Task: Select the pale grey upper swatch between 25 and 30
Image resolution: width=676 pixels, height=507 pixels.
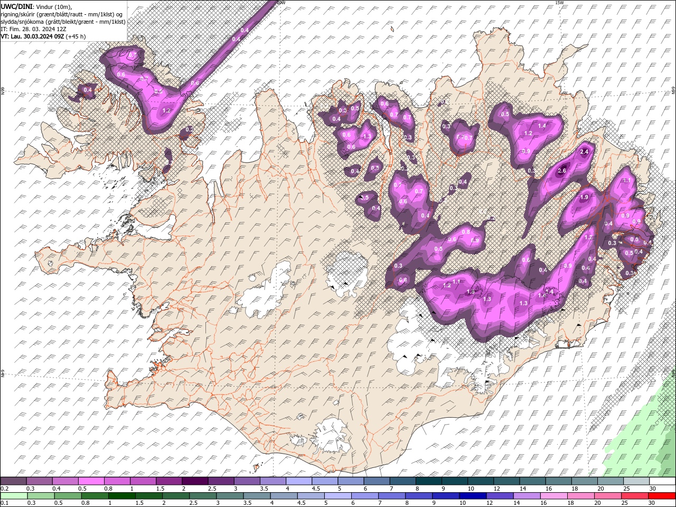Action: click(636, 481)
